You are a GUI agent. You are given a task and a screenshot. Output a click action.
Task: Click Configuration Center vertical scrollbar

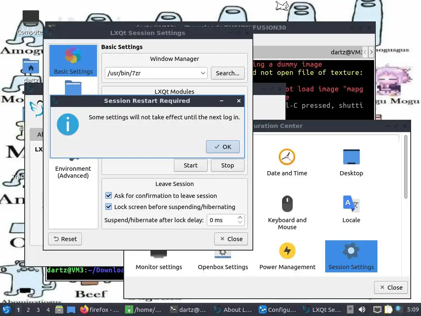click(x=405, y=167)
